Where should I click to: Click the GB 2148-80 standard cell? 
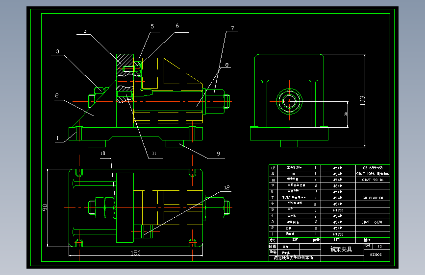click(x=373, y=198)
